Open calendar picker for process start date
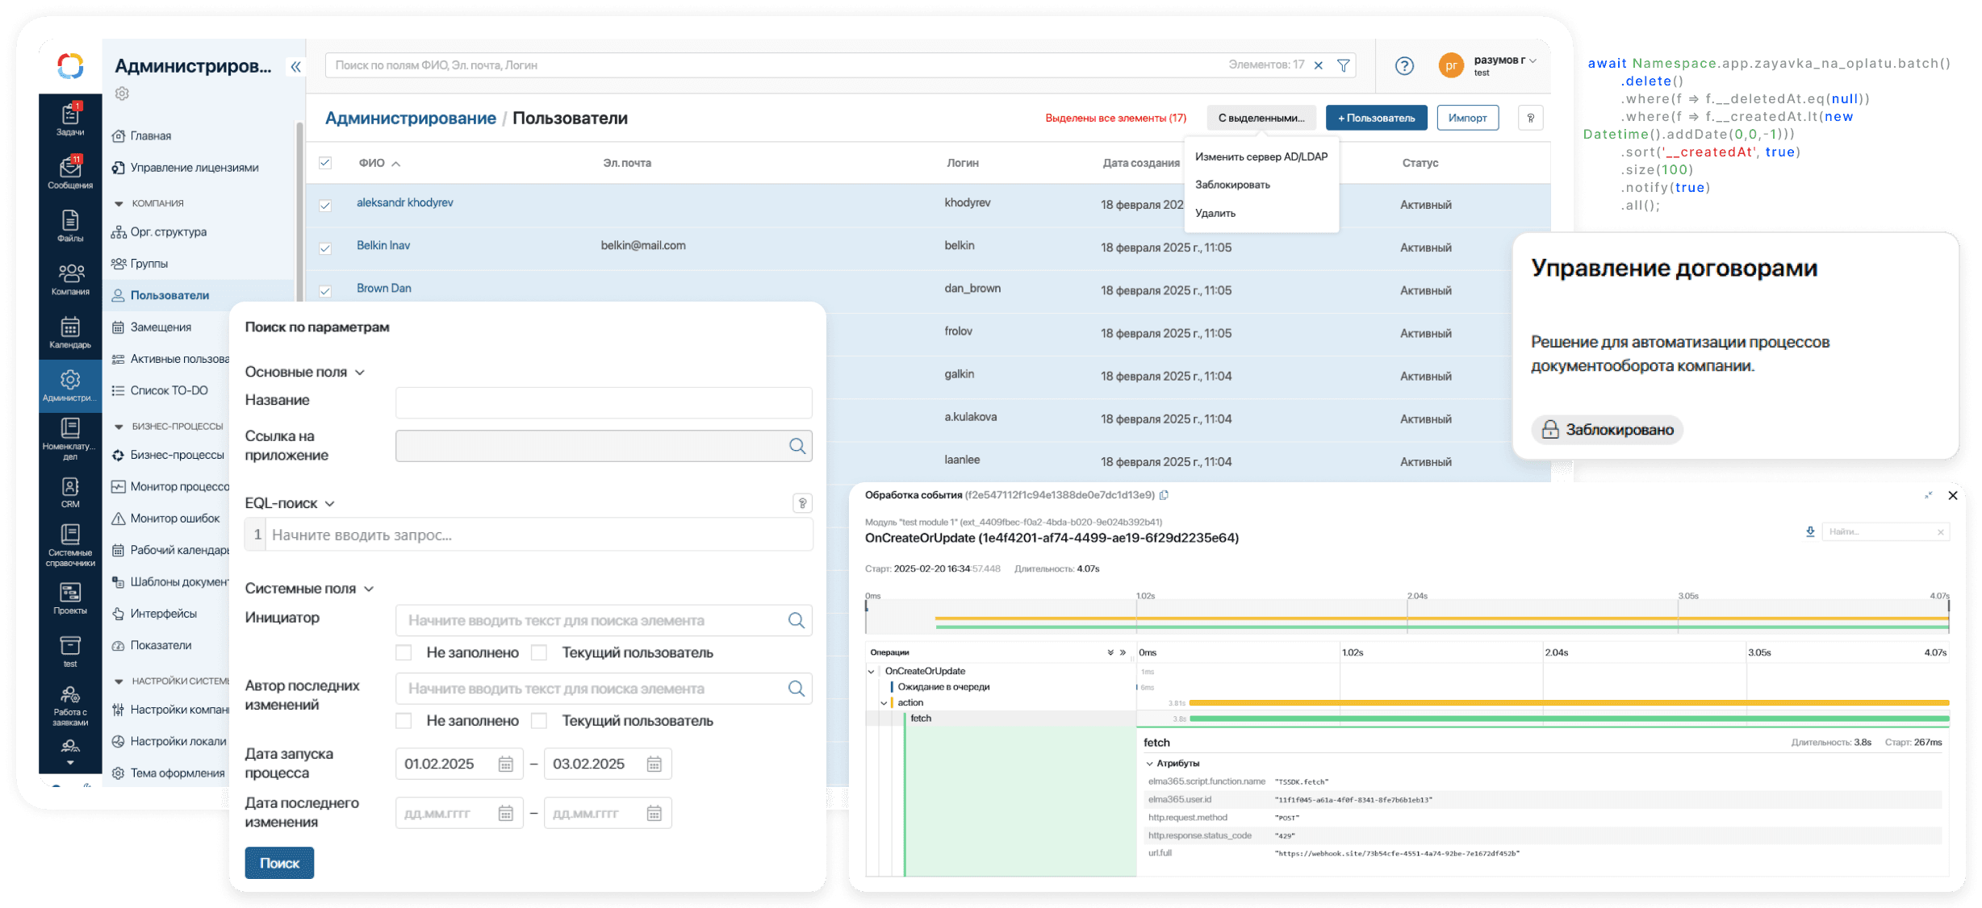Viewport: 1982px width, 908px height. click(505, 764)
